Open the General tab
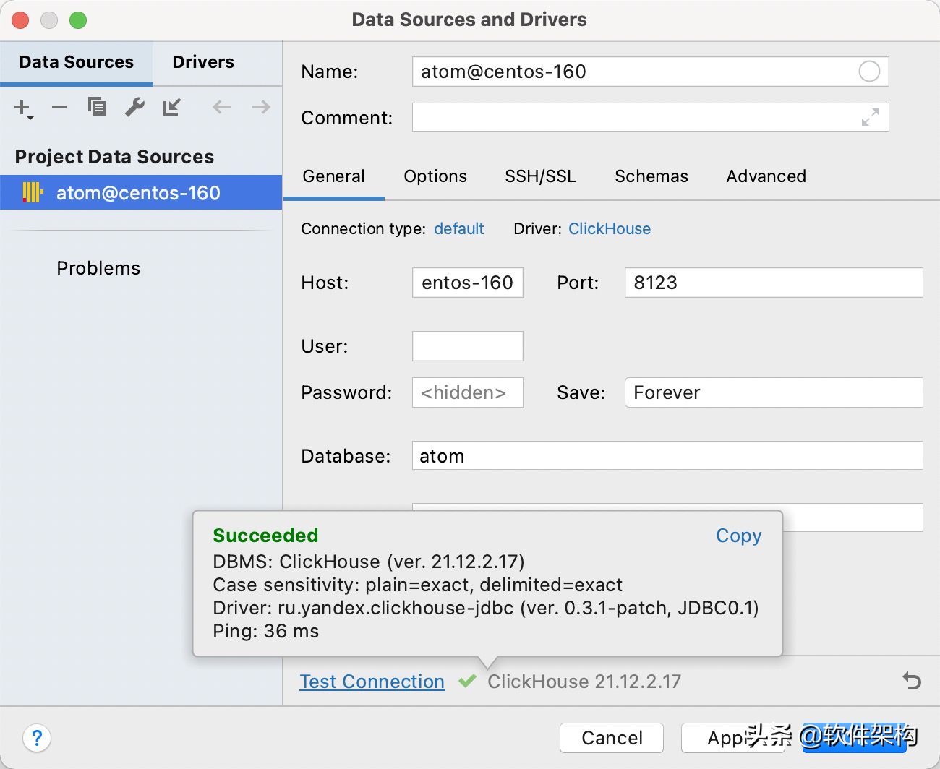 (333, 176)
